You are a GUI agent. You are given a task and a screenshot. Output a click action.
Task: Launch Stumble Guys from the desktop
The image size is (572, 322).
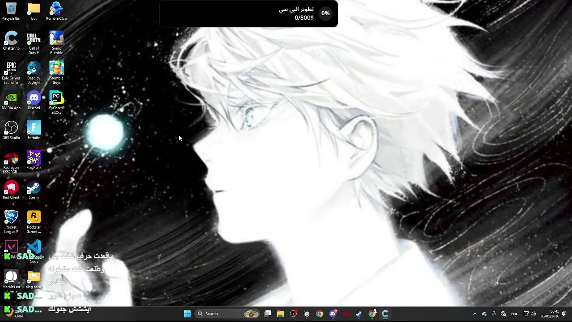(56, 73)
